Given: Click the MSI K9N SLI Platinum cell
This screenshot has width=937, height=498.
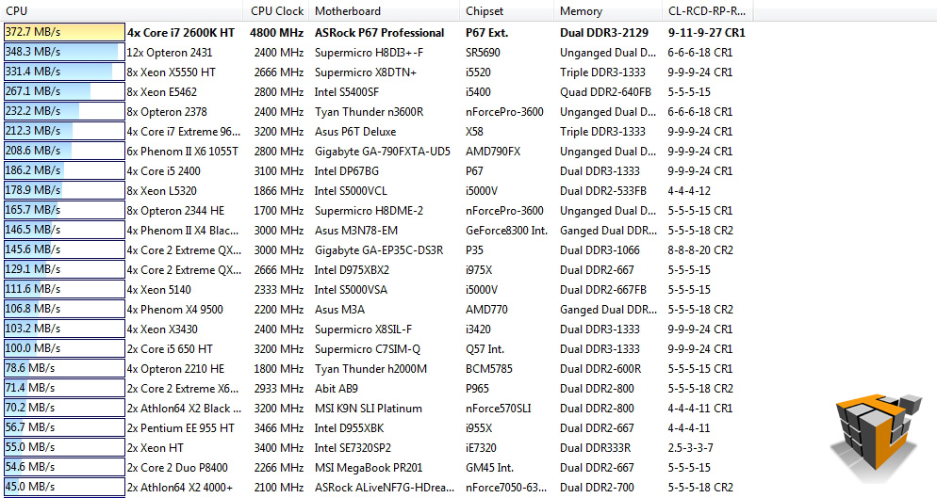Looking at the screenshot, I should click(x=368, y=409).
